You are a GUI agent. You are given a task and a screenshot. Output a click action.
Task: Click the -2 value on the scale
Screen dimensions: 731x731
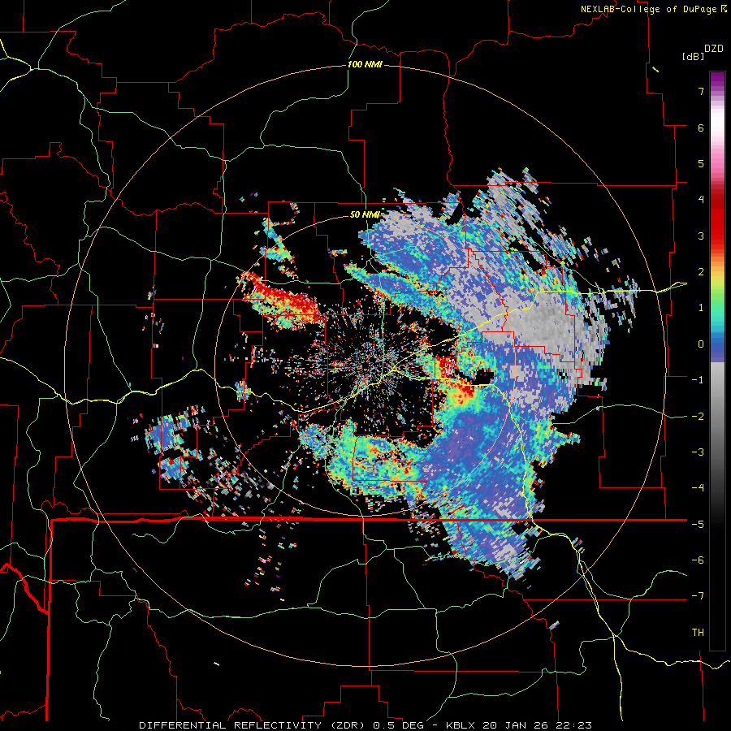pos(698,417)
